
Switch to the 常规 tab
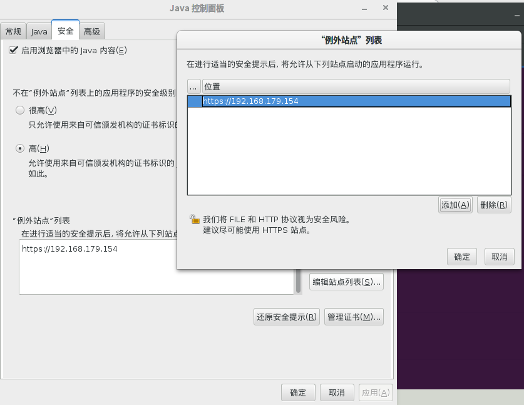(13, 31)
